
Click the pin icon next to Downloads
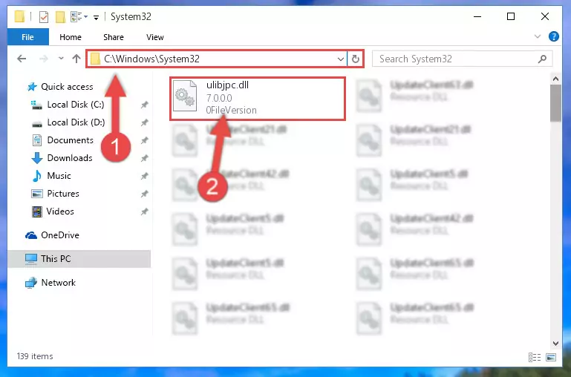144,158
